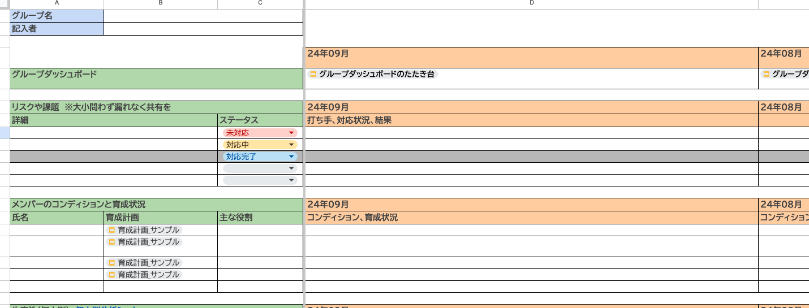Open the グループダッシュボードのたたき台 slides chip
Viewport: 809px width, 308px height.
coord(372,74)
